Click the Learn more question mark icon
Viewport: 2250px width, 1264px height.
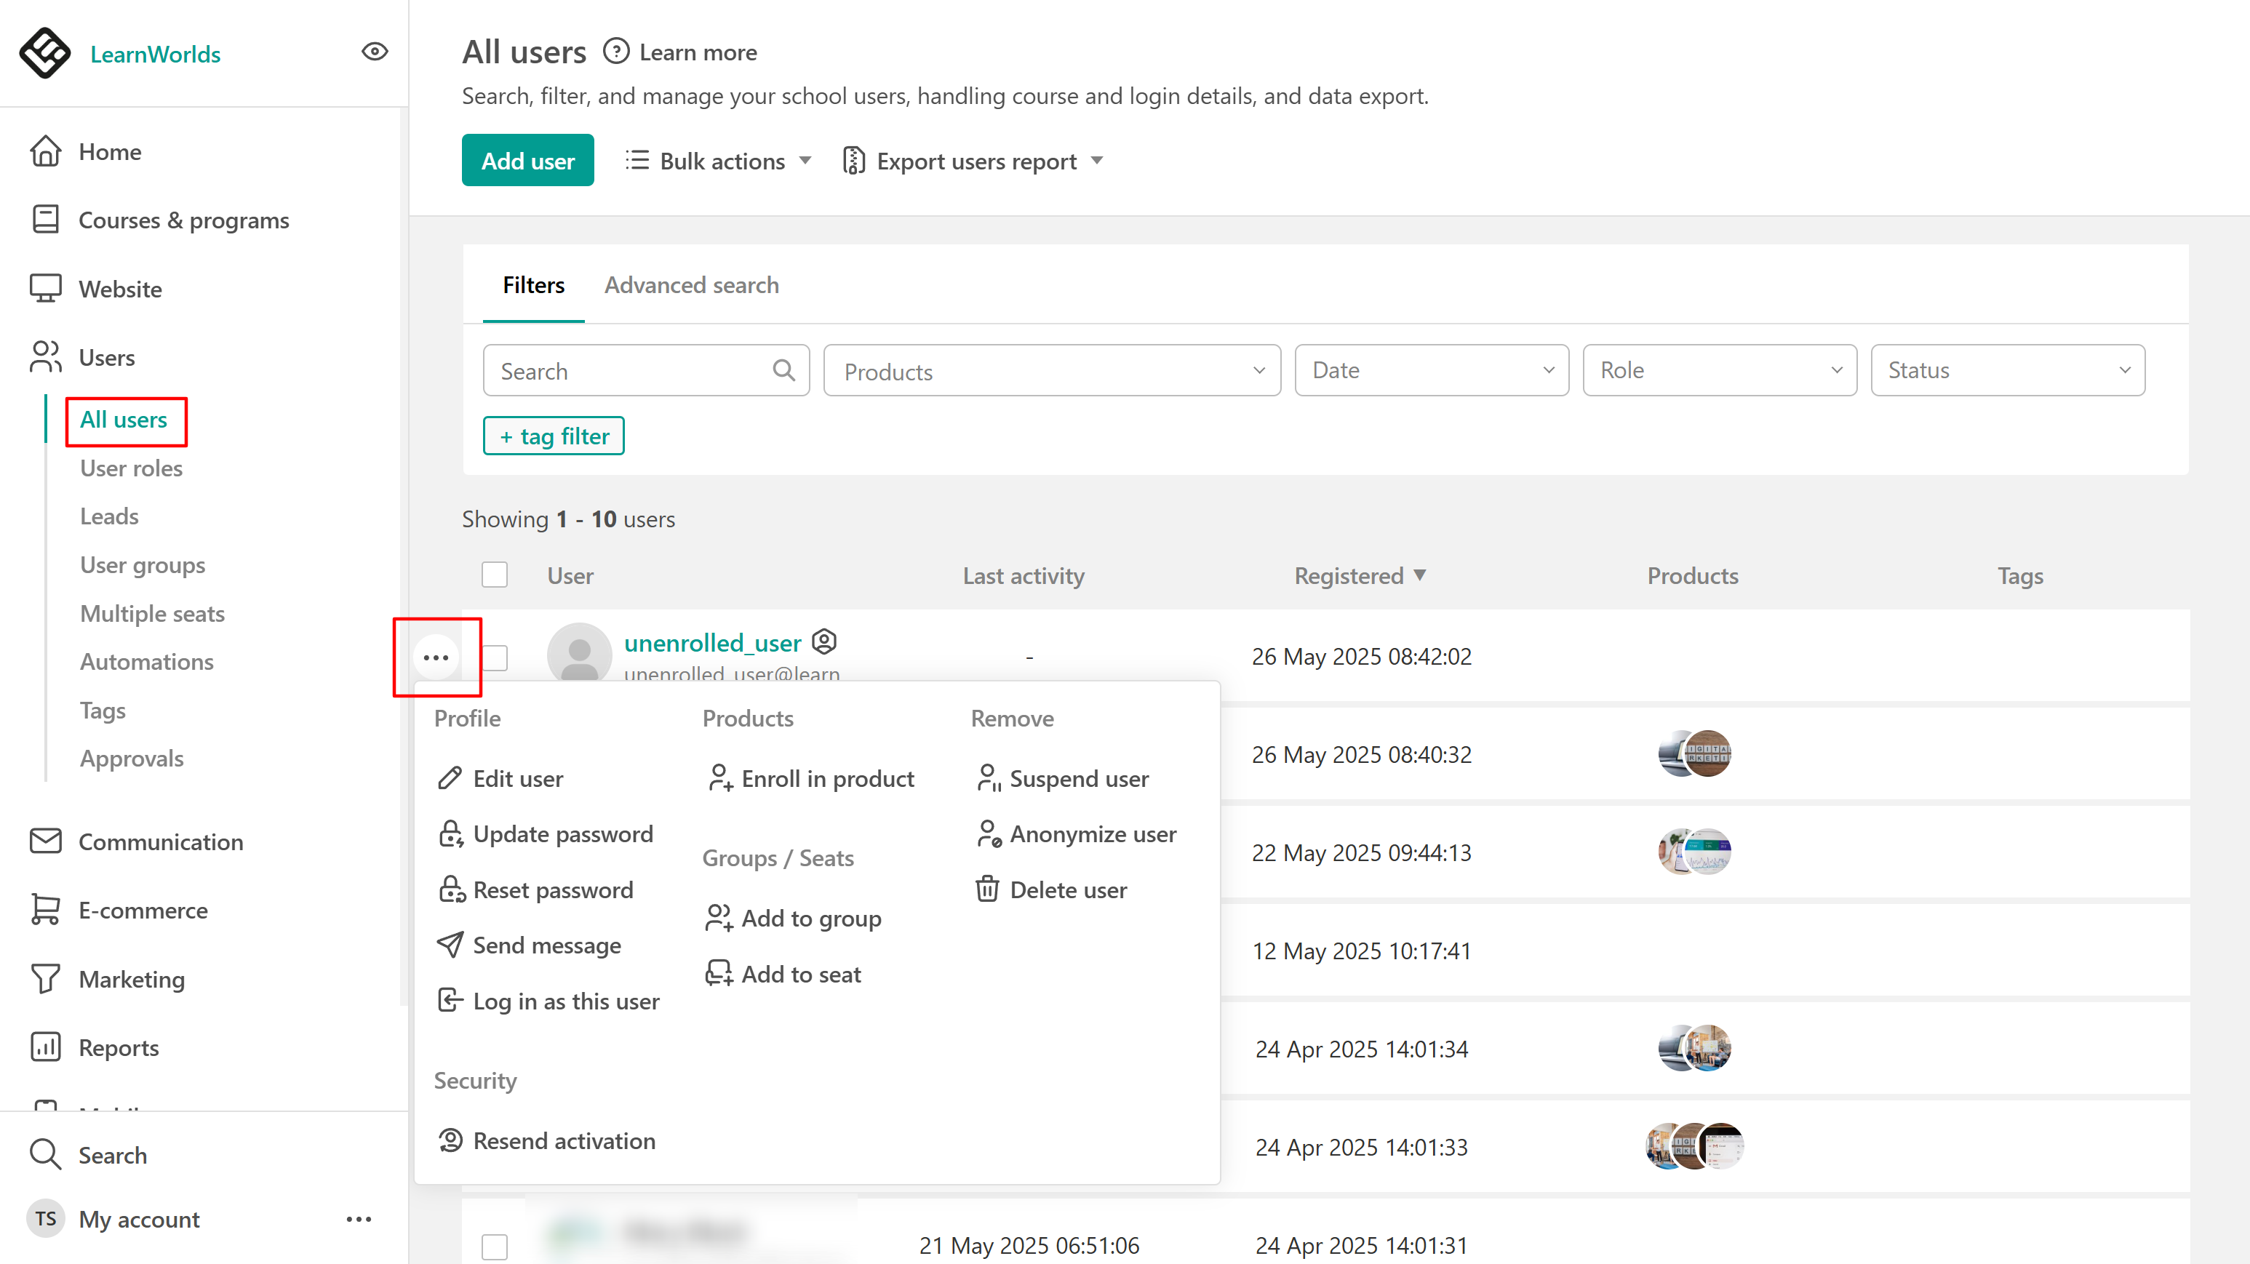coord(615,52)
